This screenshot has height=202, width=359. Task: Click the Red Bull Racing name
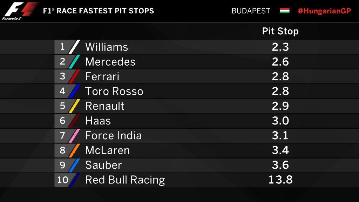(x=125, y=180)
